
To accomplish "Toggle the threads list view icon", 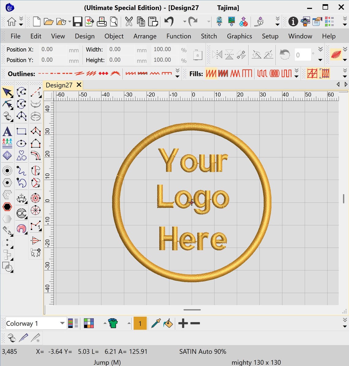I will [73, 323].
